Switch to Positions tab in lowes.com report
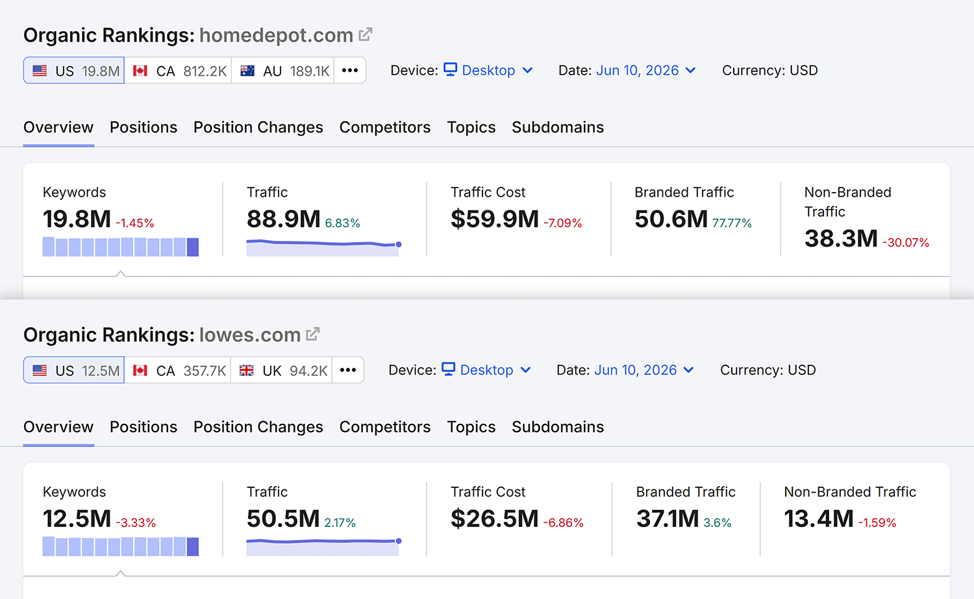The image size is (974, 599). coord(144,427)
